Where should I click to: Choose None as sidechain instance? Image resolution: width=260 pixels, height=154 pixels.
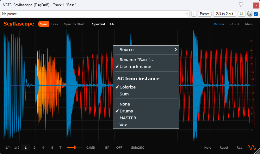[146, 104]
